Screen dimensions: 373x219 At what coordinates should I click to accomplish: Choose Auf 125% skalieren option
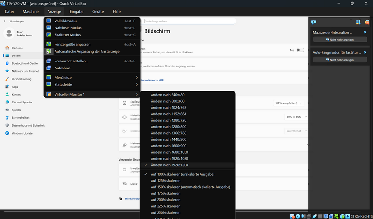click(165, 181)
